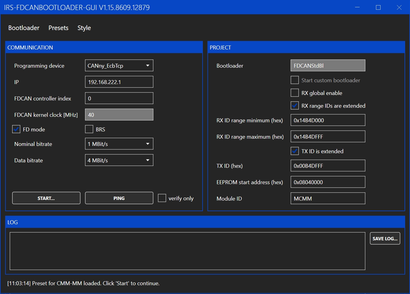This screenshot has width=410, height=294.
Task: Uncheck TX ID is extended
Action: pos(295,151)
